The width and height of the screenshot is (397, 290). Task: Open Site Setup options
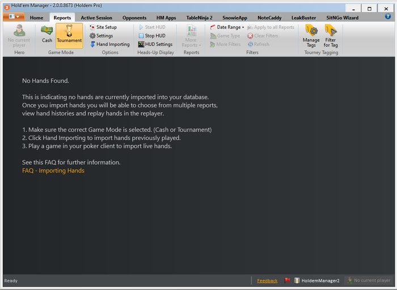103,27
